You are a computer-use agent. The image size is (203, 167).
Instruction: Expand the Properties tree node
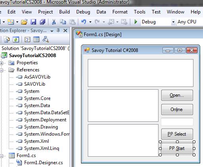pyautogui.click(x=2, y=63)
